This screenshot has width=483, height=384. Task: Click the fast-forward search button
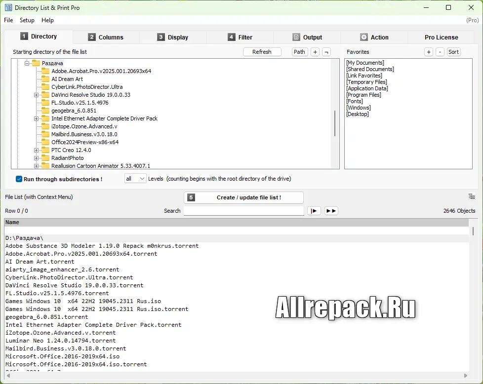[331, 211]
